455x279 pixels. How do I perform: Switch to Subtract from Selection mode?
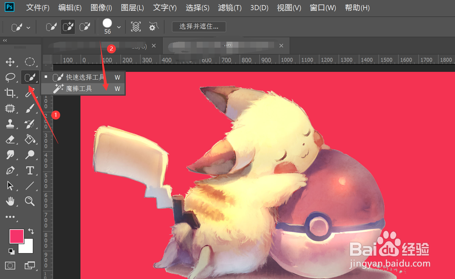pos(85,27)
